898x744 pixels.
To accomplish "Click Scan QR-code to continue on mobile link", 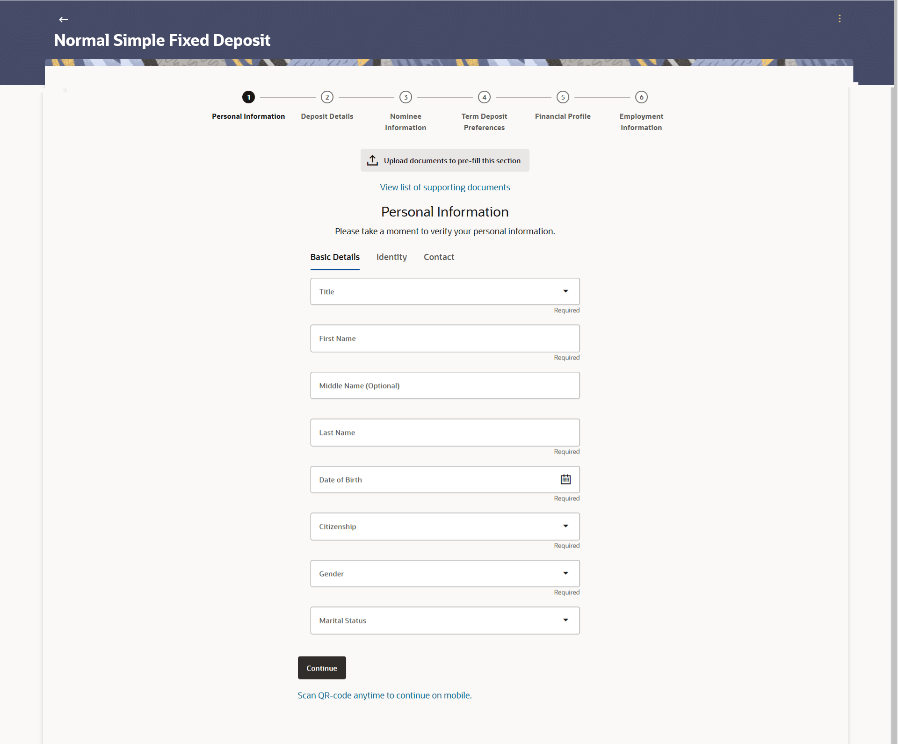I will (x=384, y=695).
